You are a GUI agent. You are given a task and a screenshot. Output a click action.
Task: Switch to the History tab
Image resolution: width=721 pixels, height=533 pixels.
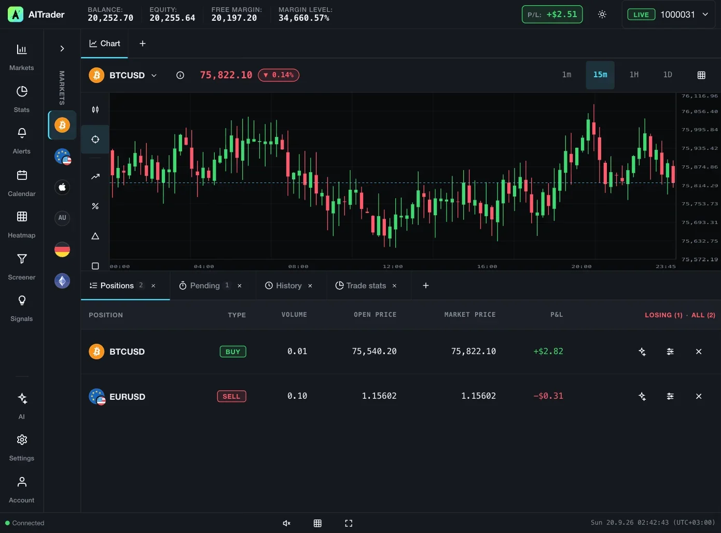pyautogui.click(x=283, y=286)
